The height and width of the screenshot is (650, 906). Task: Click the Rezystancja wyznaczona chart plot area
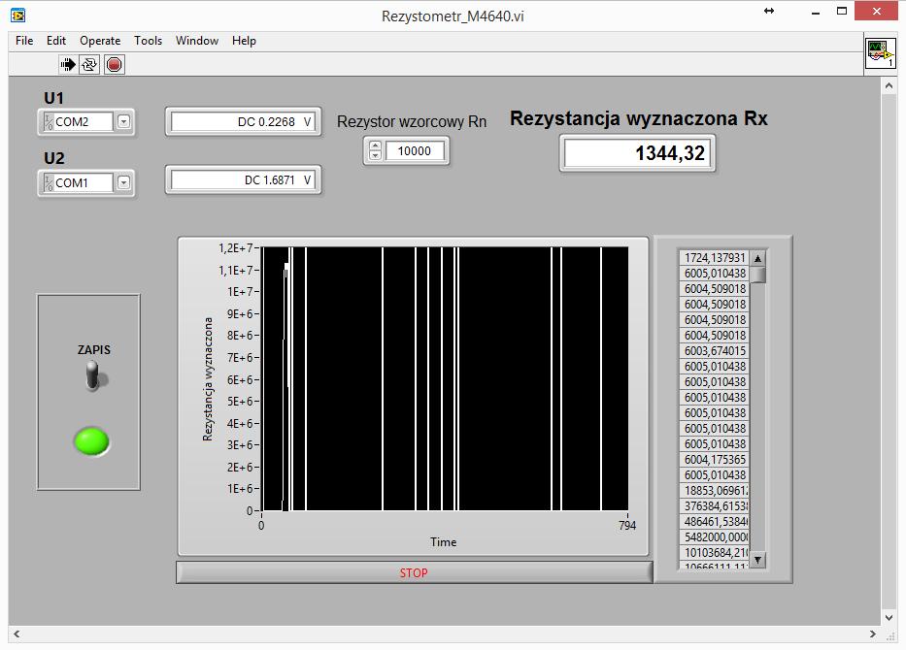445,378
